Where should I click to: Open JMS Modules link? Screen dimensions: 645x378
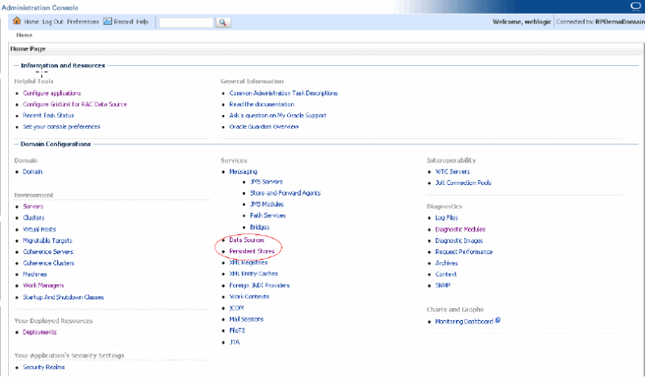pos(267,204)
